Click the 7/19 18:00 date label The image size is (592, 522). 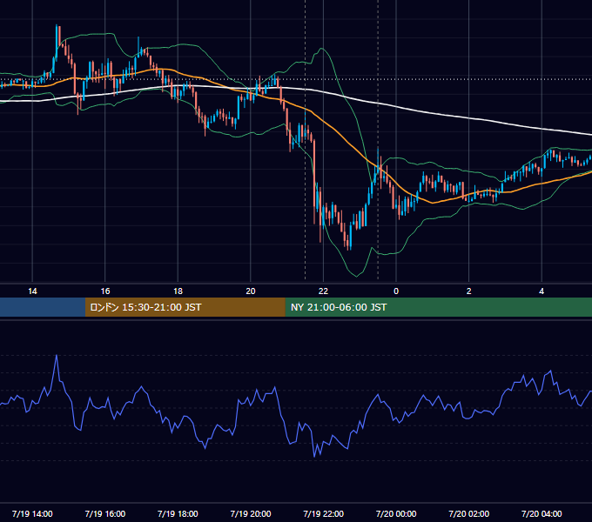178,513
